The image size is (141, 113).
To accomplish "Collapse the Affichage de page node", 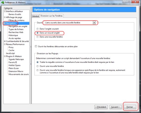I will [5, 17].
